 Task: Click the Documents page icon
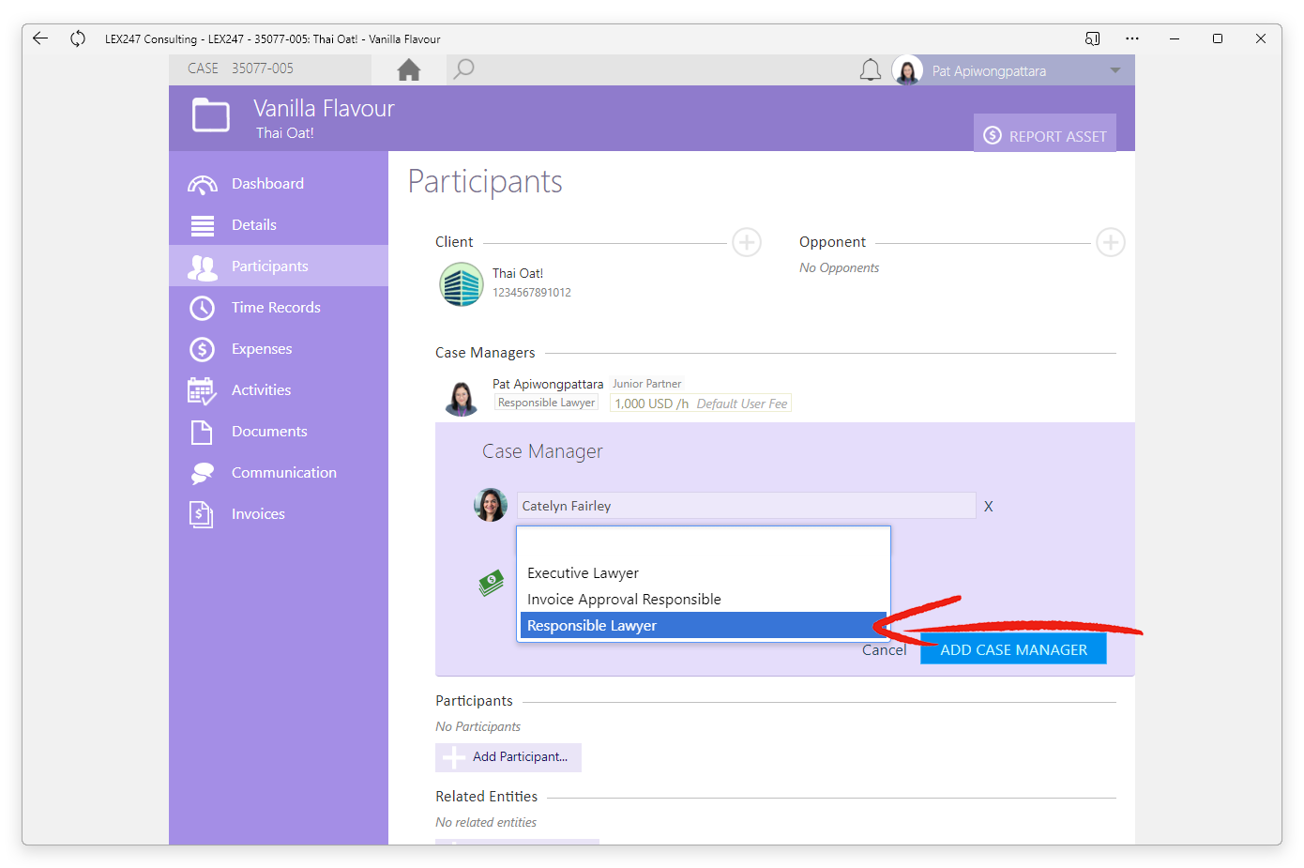pos(202,432)
